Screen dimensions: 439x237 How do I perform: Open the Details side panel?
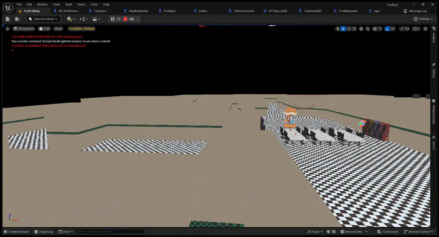[x=434, y=71]
